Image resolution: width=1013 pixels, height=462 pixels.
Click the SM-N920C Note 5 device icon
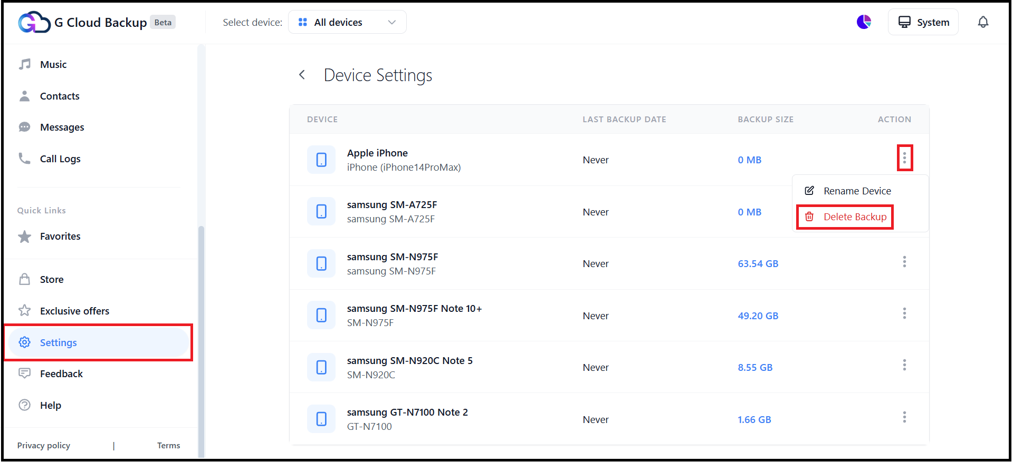pyautogui.click(x=321, y=367)
